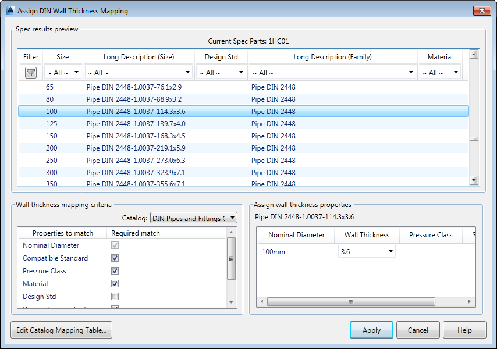This screenshot has height=349, width=497.
Task: Disable the Pressure Class match checkbox
Action: tap(115, 270)
